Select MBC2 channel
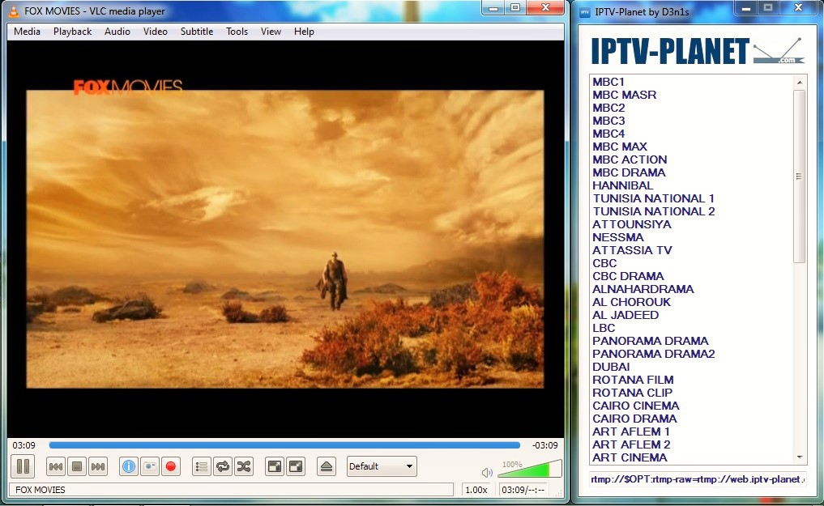The height and width of the screenshot is (506, 824). coord(608,108)
